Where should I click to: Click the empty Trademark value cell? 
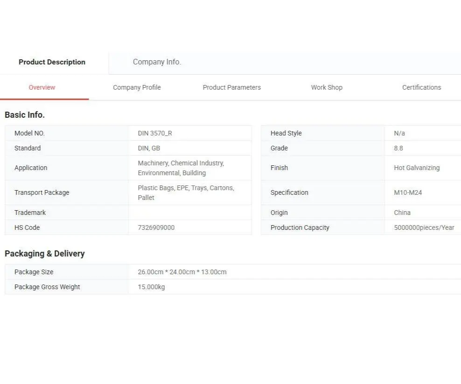[x=189, y=213]
